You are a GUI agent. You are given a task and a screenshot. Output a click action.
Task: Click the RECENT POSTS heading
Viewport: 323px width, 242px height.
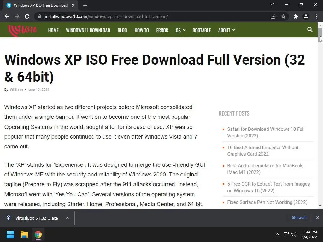[x=234, y=113]
